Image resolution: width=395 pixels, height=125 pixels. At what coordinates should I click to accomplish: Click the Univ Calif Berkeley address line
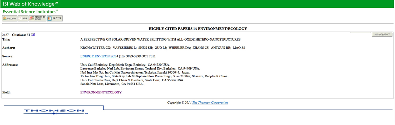click(125, 65)
